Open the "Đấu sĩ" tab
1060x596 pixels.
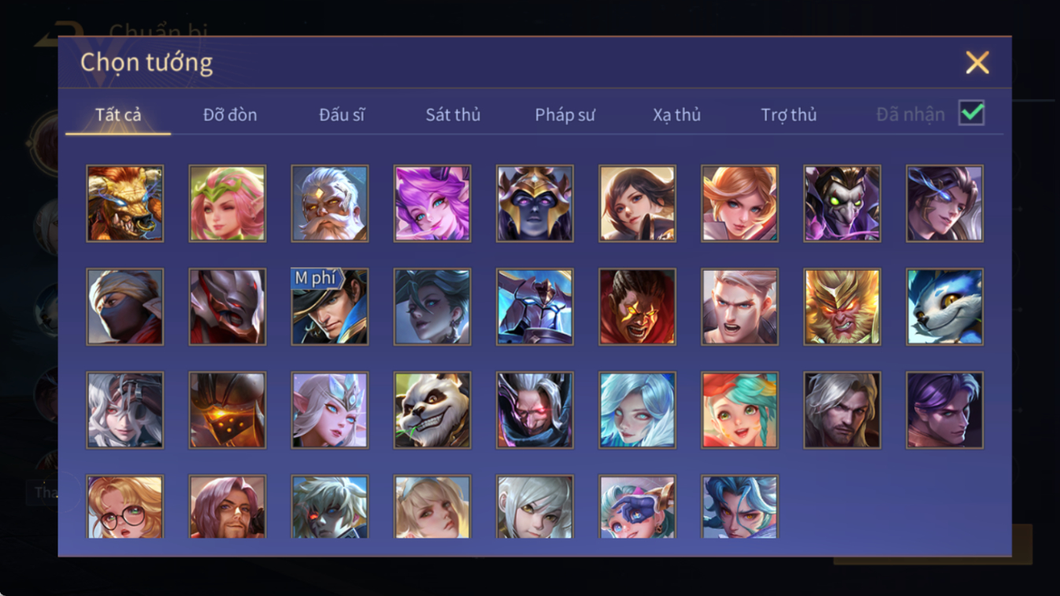point(342,115)
